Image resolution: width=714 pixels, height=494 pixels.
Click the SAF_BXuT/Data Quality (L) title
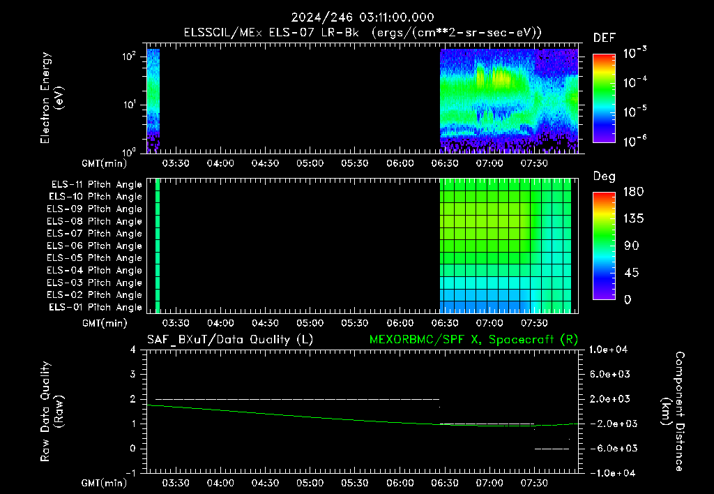tap(230, 340)
